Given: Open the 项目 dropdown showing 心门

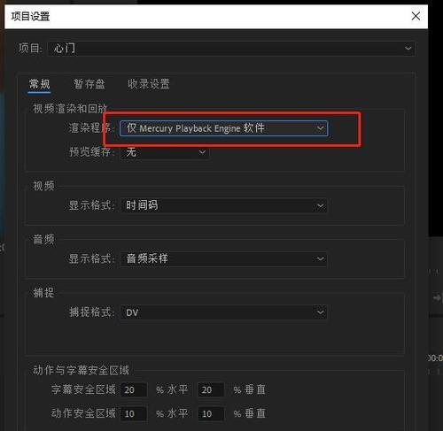Looking at the screenshot, I should 231,49.
